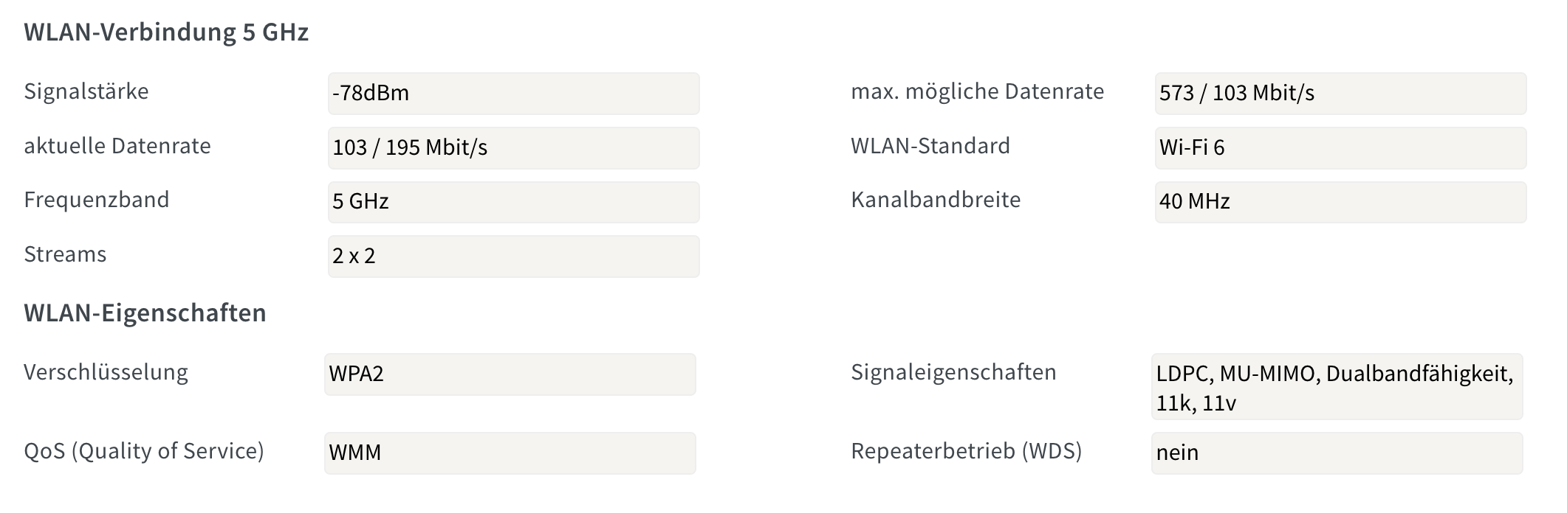Click the max. mögliche Datenrate value field

tap(1340, 94)
